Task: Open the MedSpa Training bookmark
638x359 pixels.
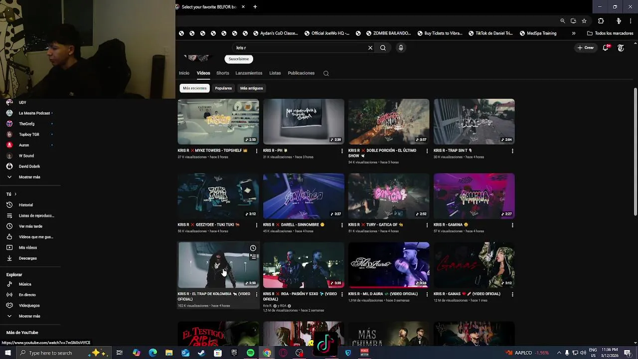Action: [538, 33]
